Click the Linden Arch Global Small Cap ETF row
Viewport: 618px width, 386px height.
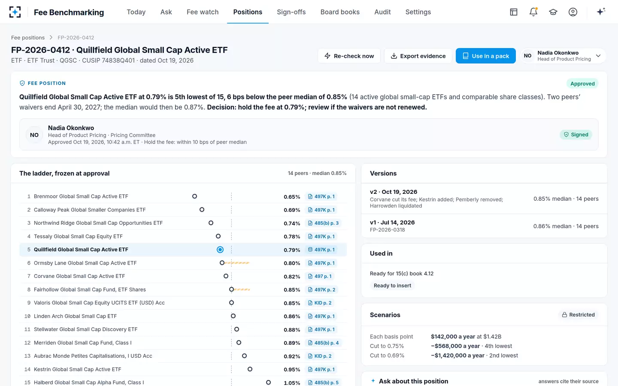click(x=183, y=316)
